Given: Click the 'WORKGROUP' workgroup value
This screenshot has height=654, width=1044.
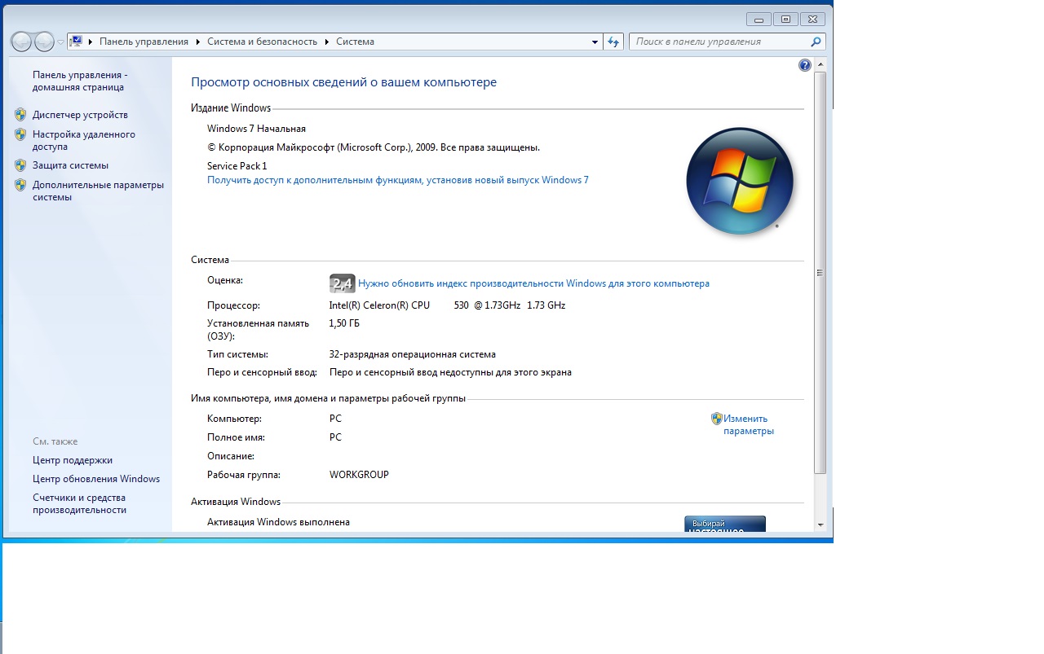Looking at the screenshot, I should pyautogui.click(x=359, y=475).
